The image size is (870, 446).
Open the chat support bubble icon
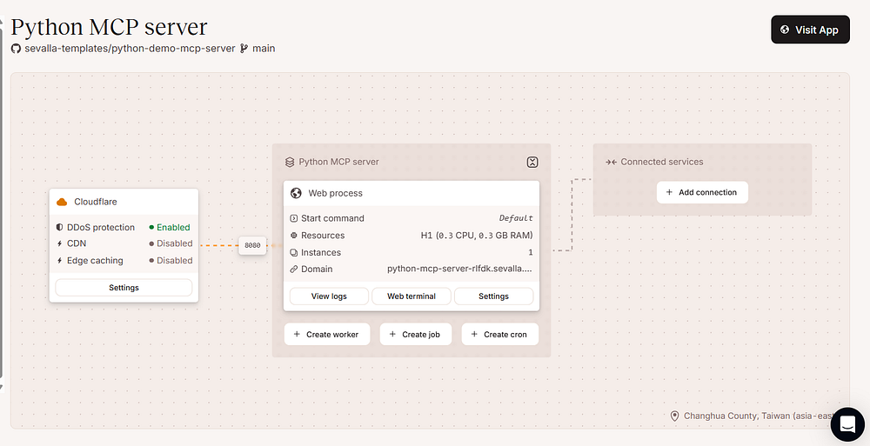pyautogui.click(x=847, y=423)
